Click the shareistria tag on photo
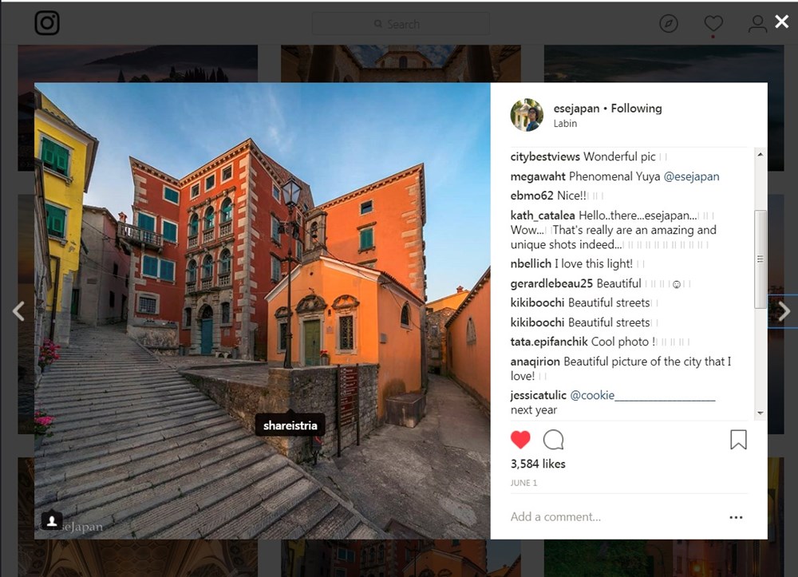 tap(290, 425)
